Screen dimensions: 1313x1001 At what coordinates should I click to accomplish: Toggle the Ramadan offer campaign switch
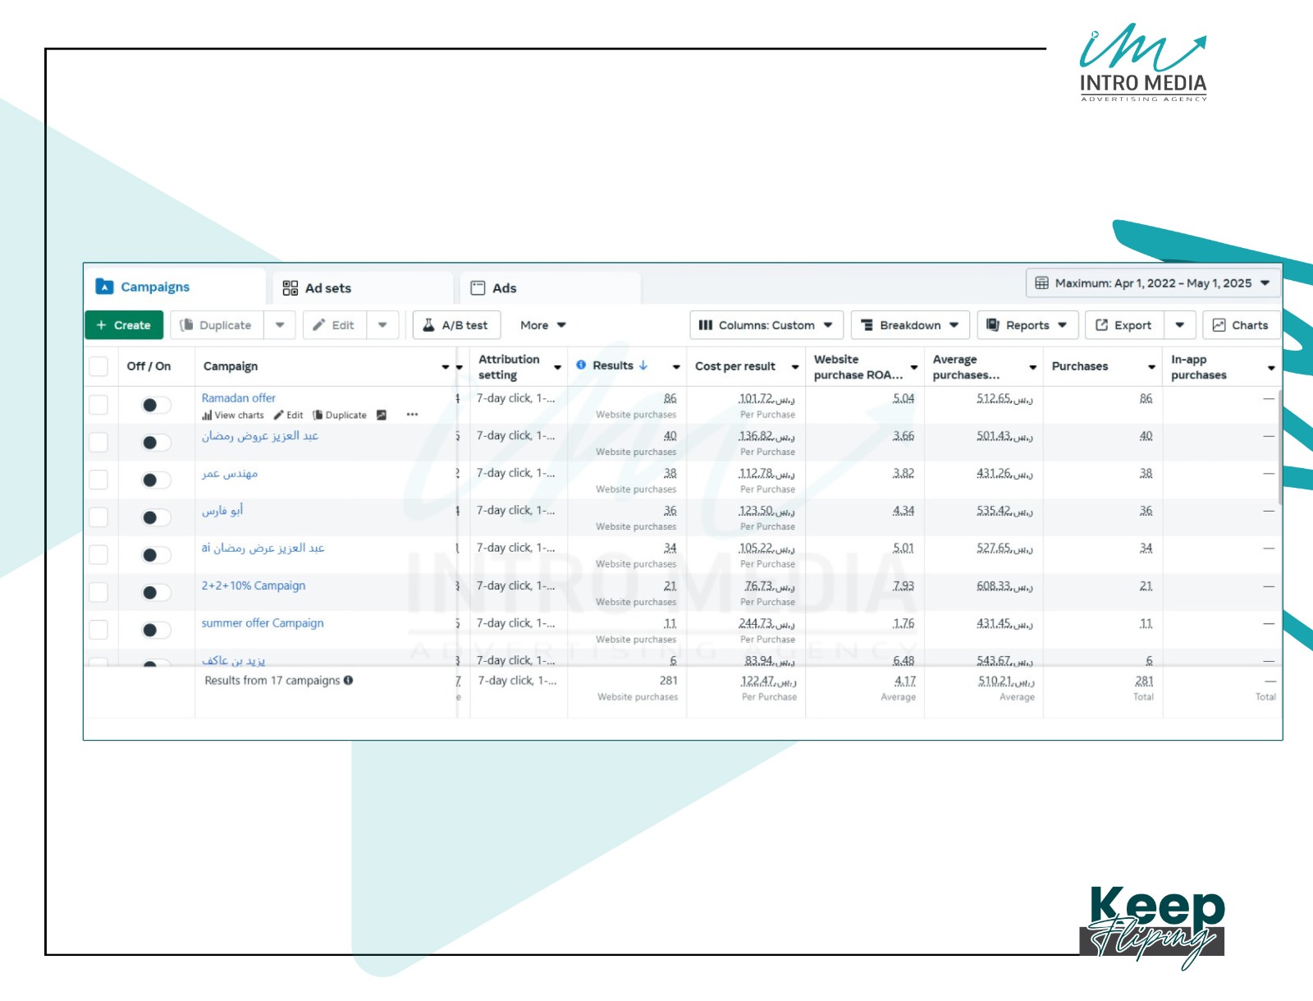tap(156, 405)
